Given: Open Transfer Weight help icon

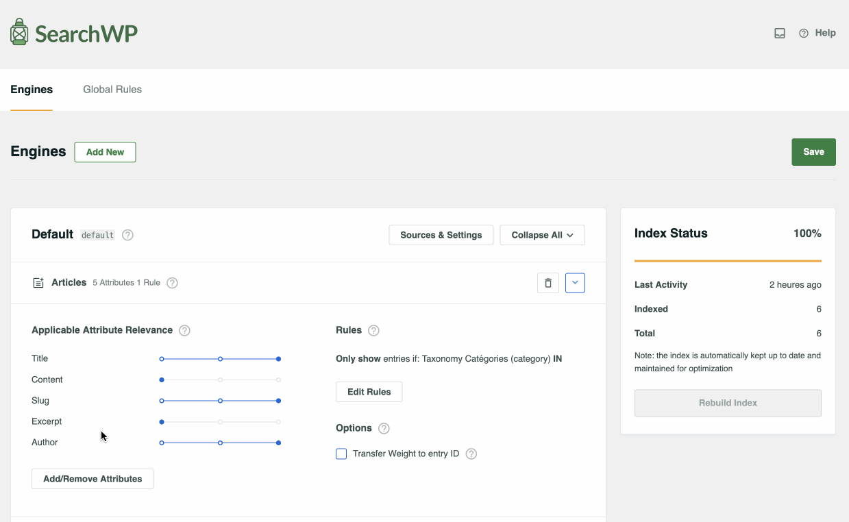Looking at the screenshot, I should (471, 453).
